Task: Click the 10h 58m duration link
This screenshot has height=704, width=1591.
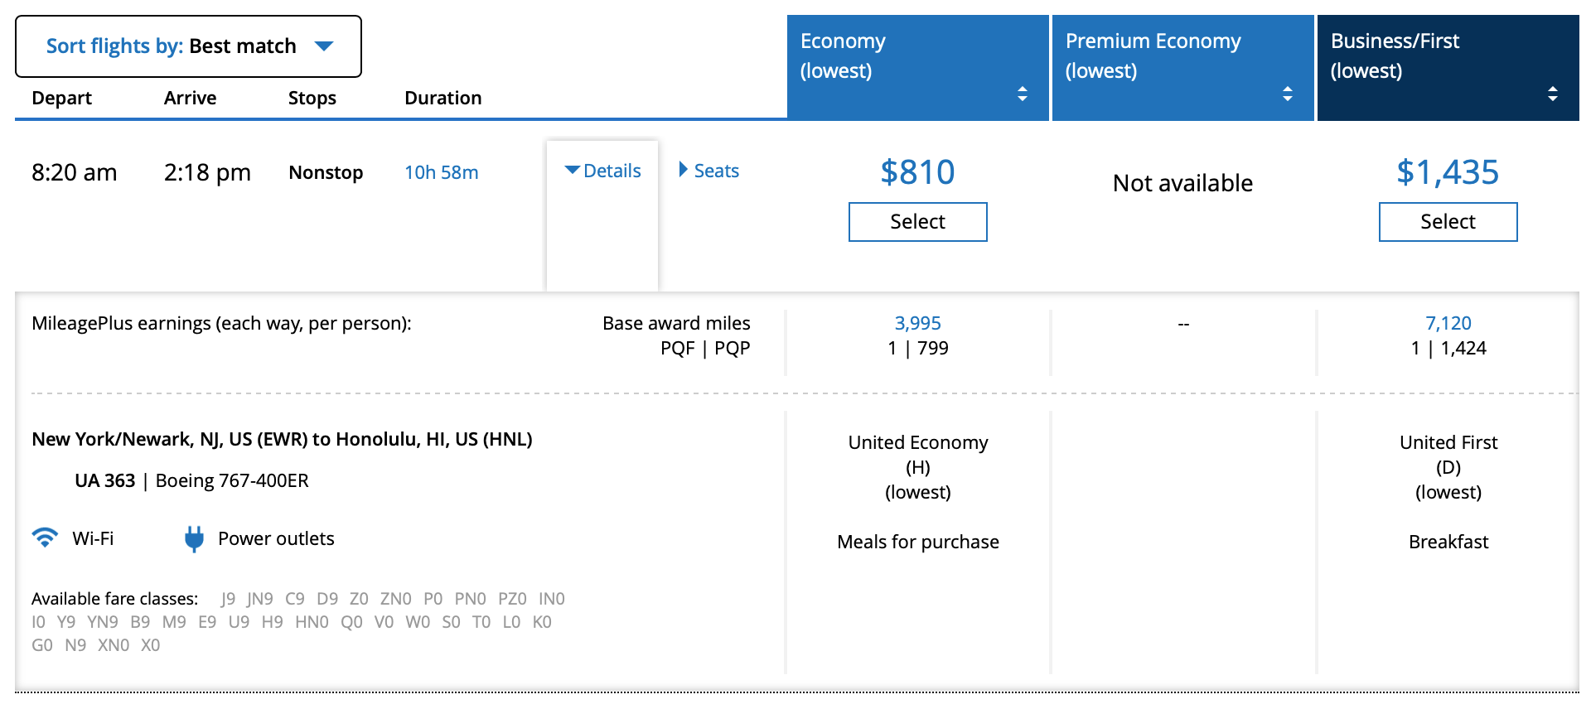Action: [x=441, y=172]
